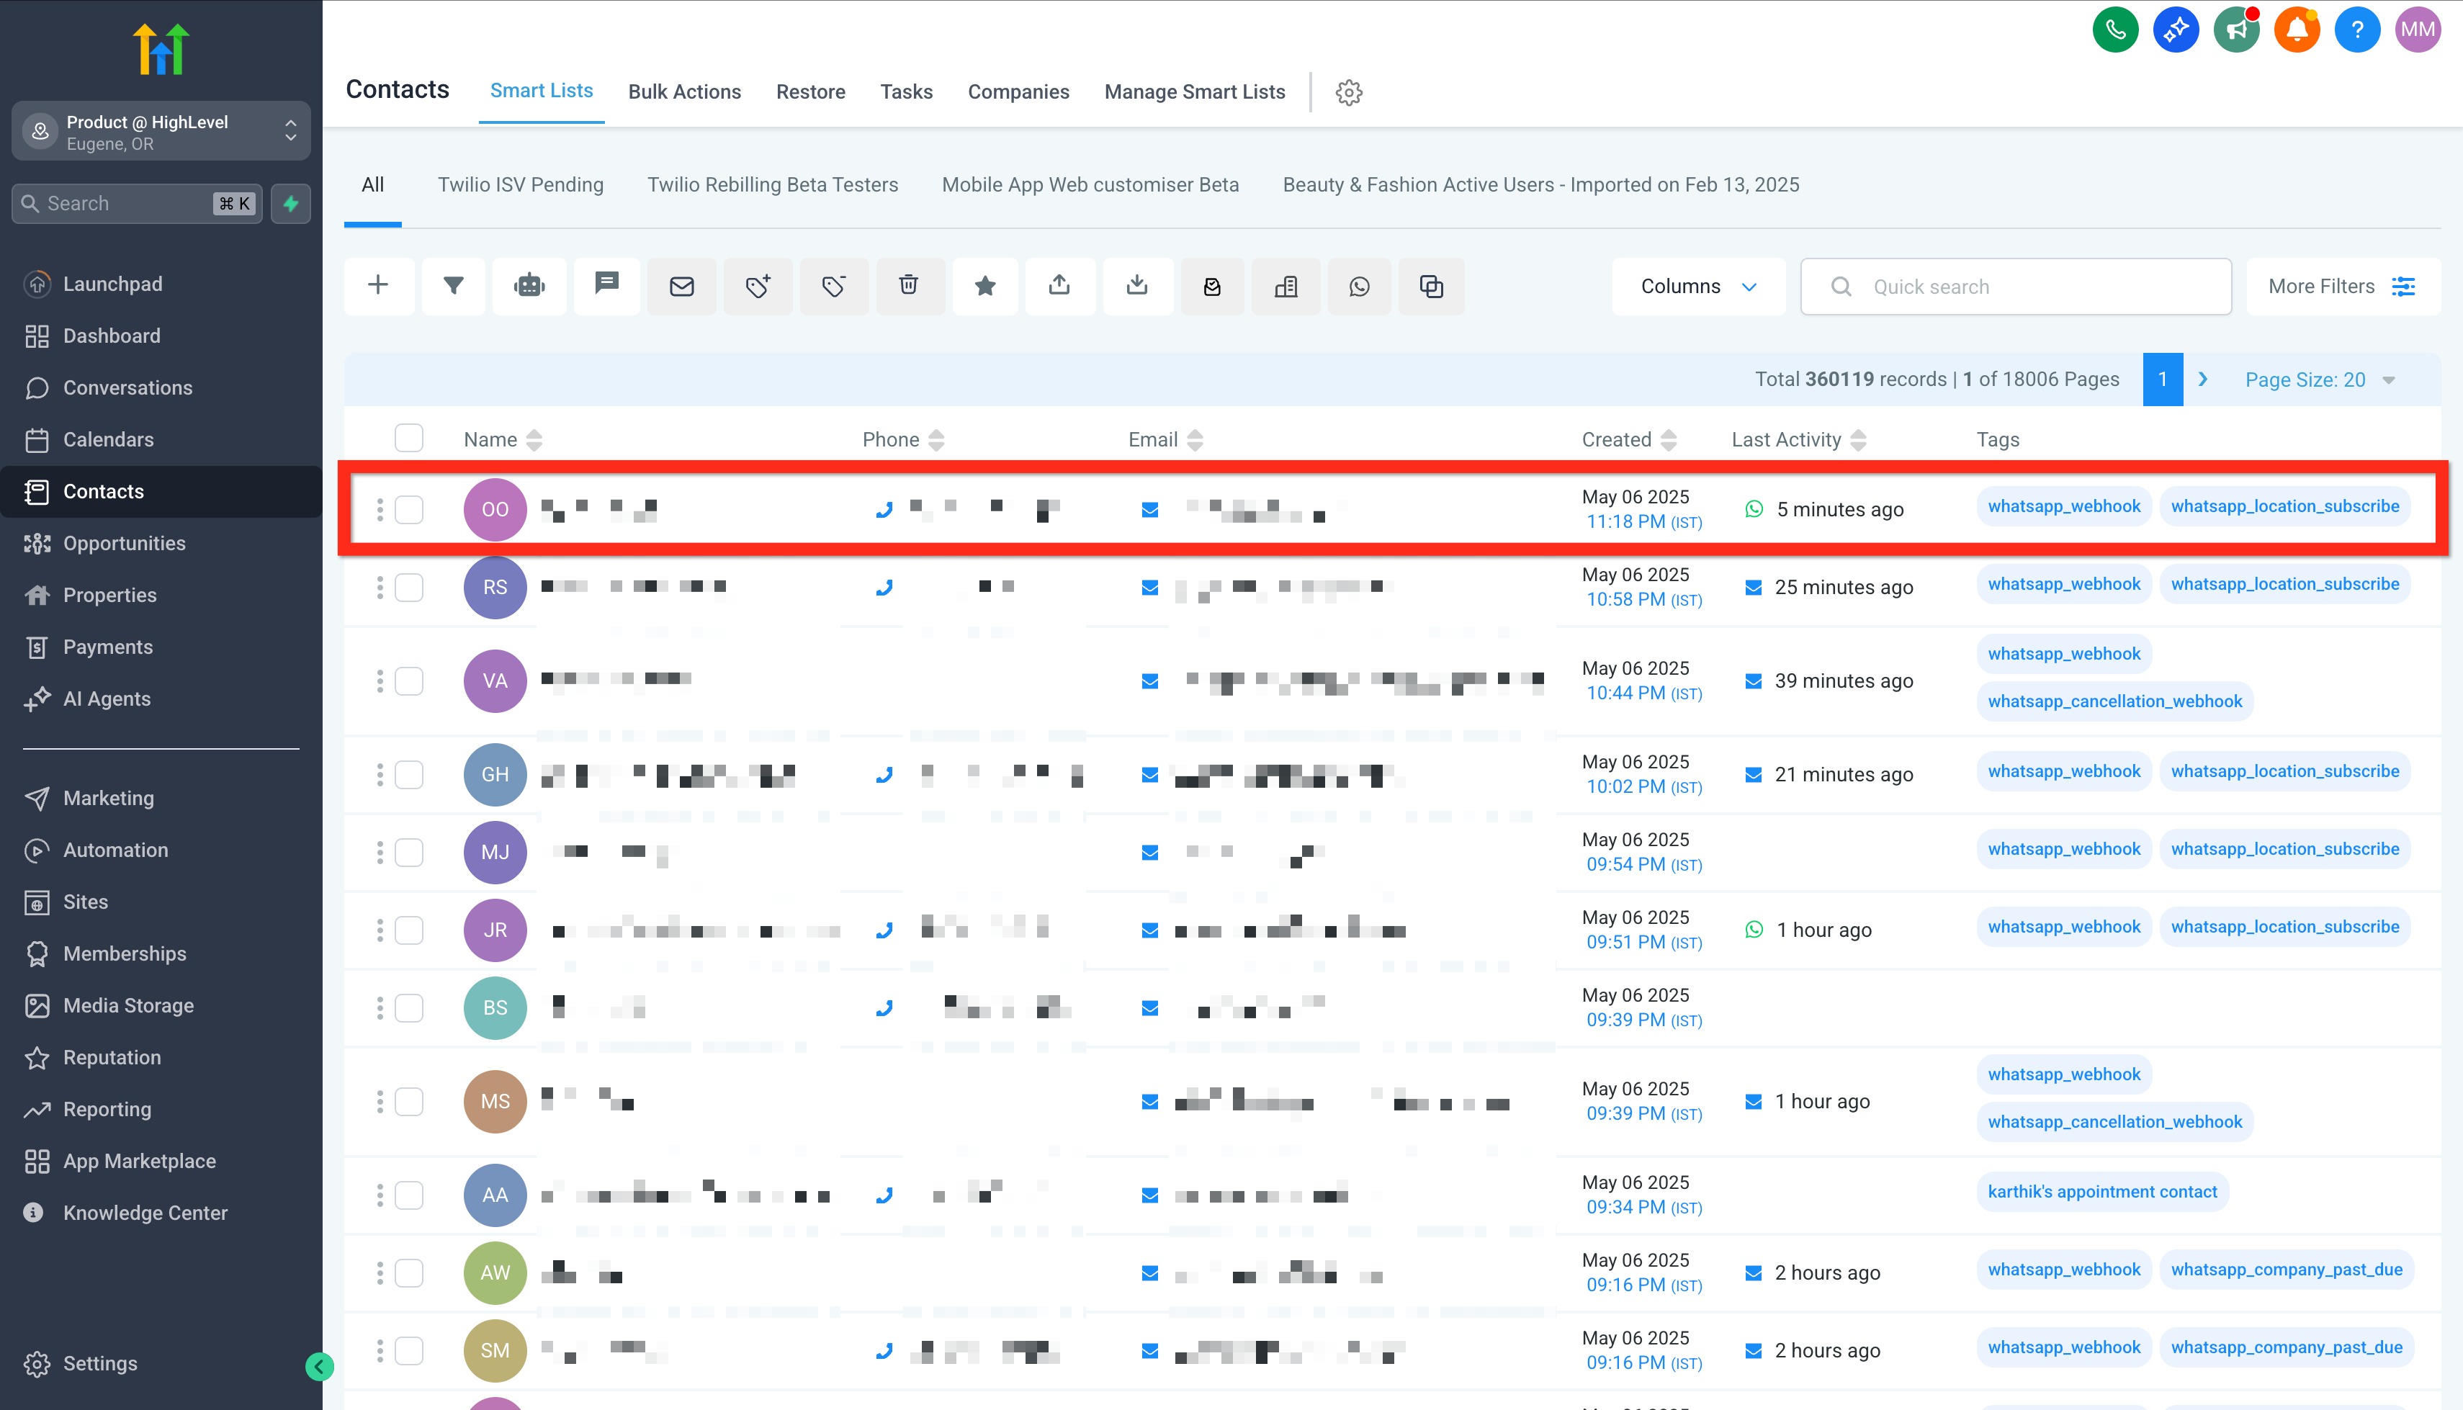Open the Columns dropdown

pyautogui.click(x=1697, y=287)
